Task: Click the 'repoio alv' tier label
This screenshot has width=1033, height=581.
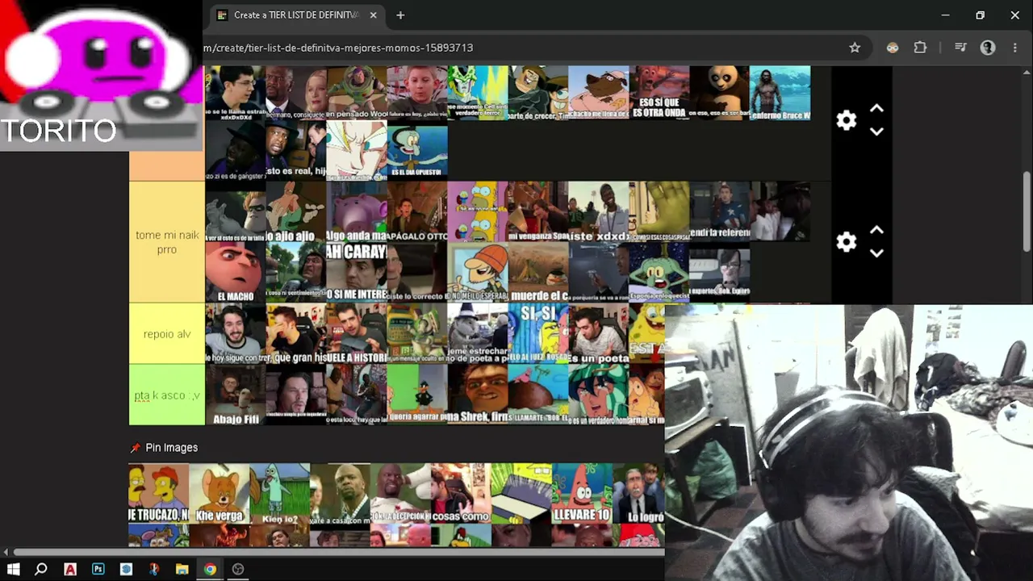Action: point(167,334)
